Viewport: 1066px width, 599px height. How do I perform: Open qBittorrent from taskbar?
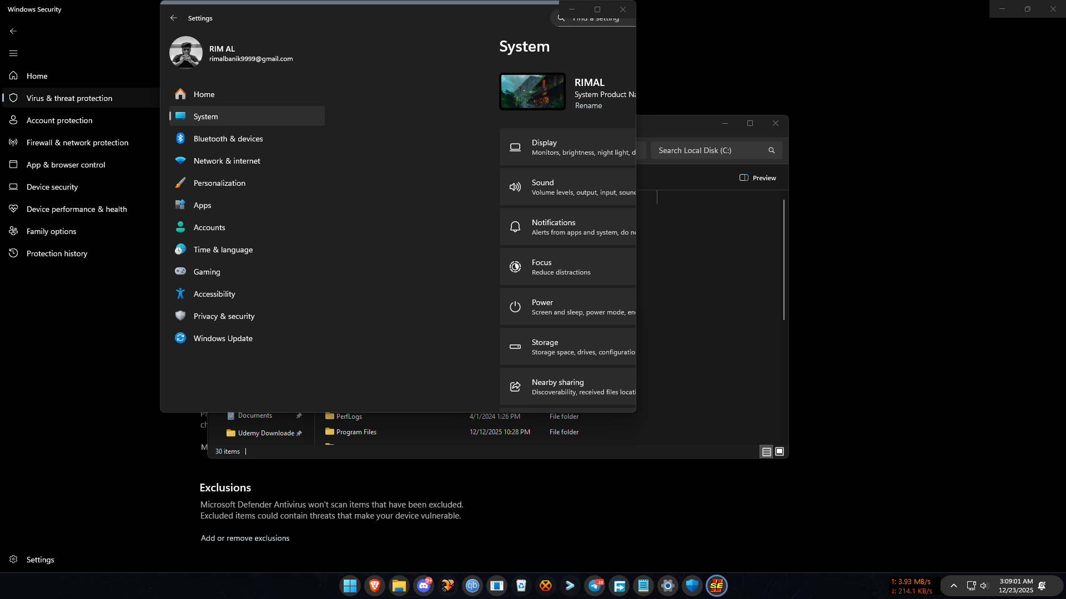tap(472, 586)
